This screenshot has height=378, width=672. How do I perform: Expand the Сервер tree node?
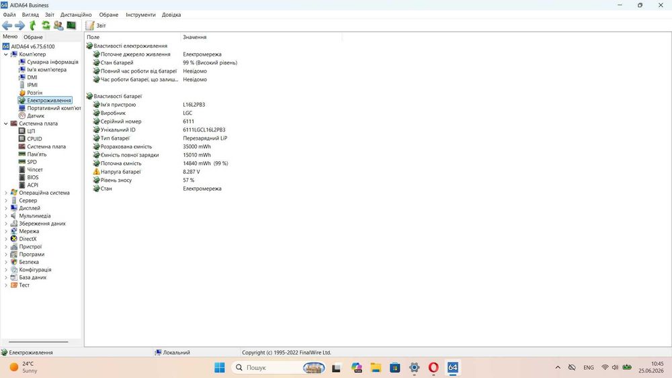pyautogui.click(x=5, y=201)
